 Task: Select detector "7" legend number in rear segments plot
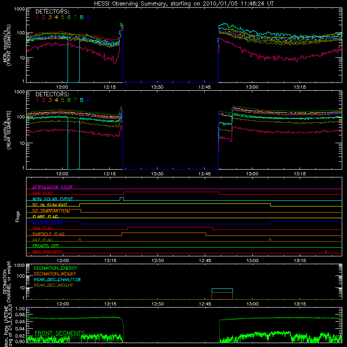(x=75, y=100)
